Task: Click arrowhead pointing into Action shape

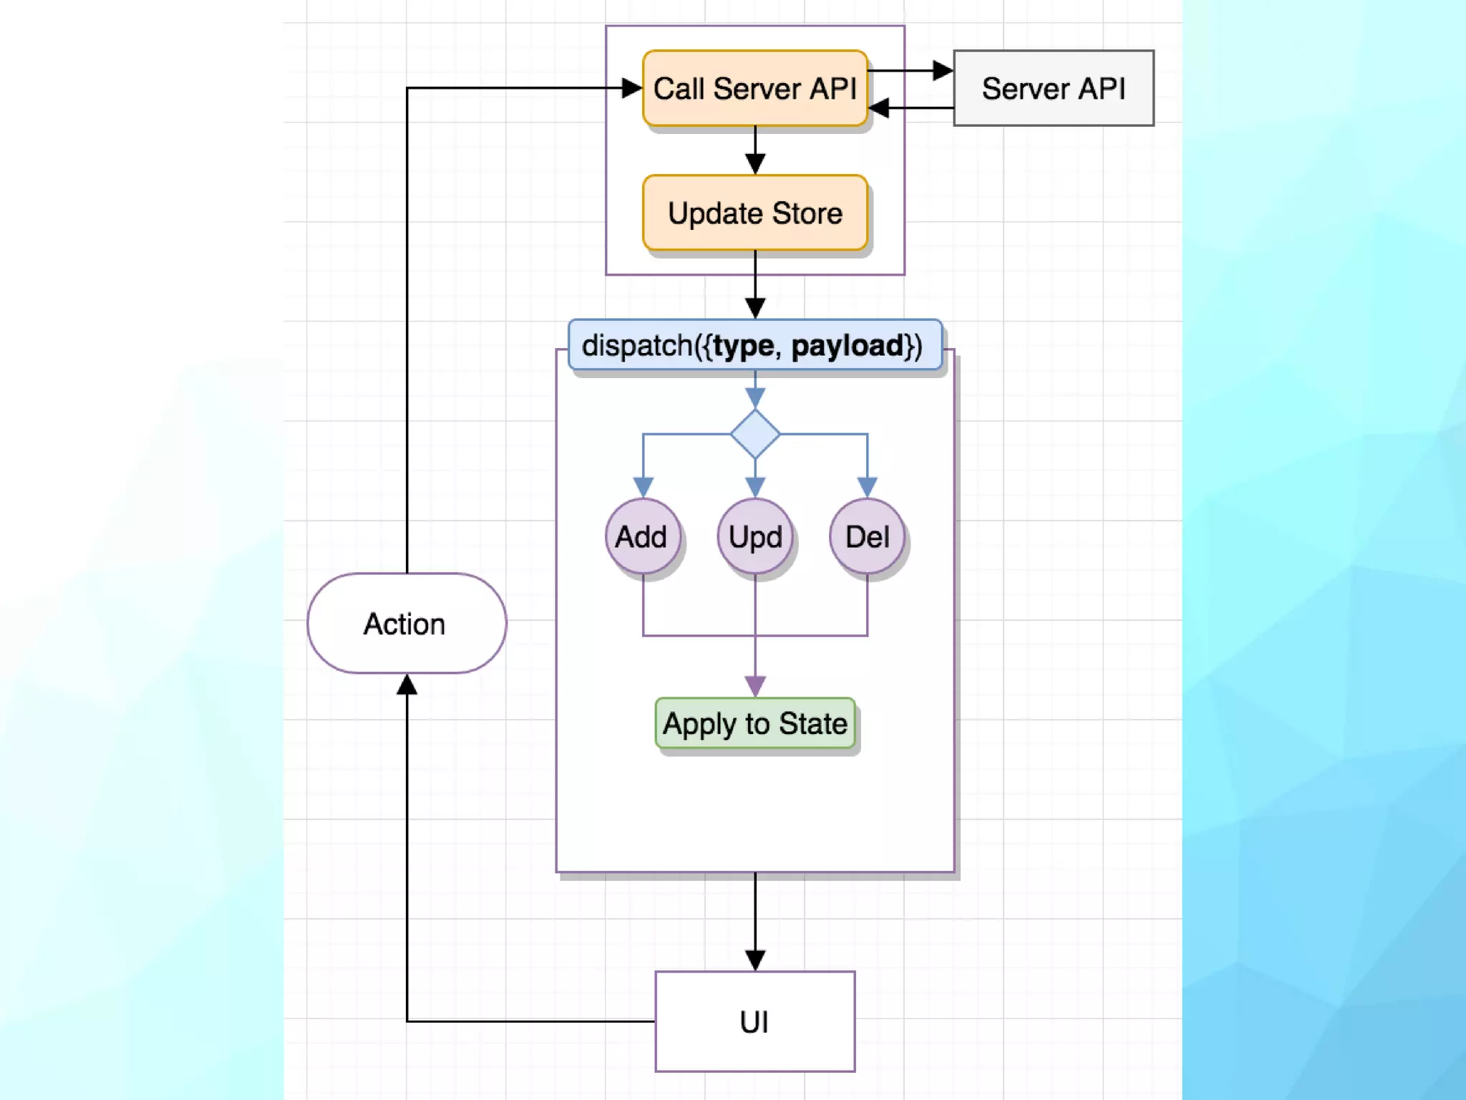Action: click(407, 685)
